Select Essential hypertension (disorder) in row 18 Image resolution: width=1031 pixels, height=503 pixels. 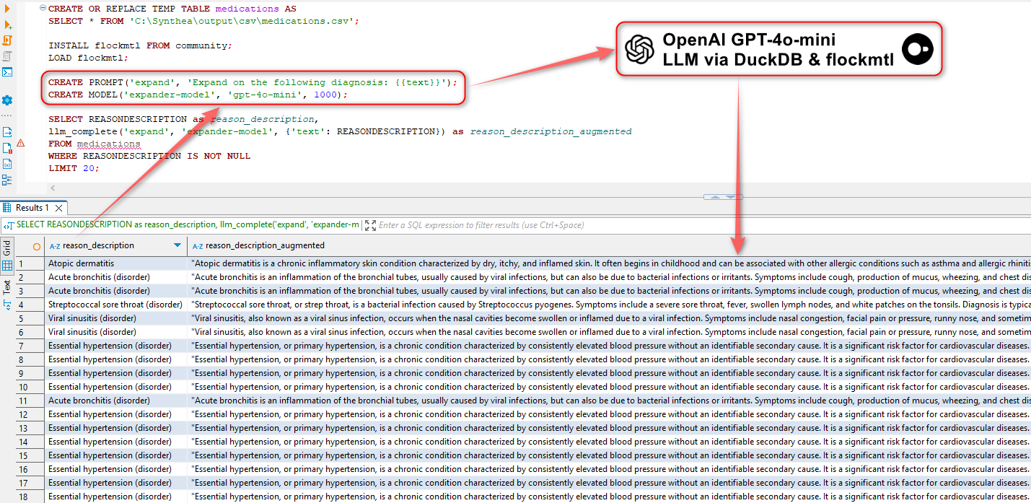pos(115,497)
